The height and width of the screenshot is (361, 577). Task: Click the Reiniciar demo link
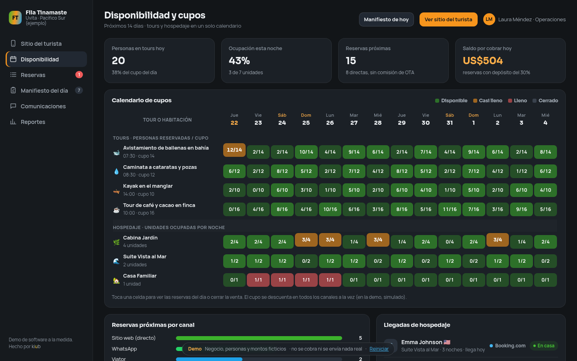coord(379,349)
